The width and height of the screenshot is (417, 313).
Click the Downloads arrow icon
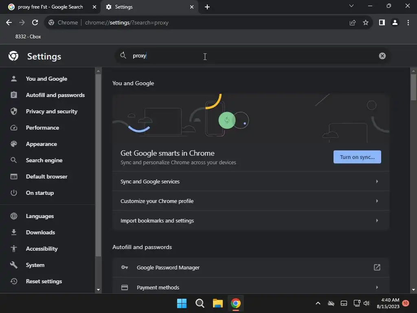coord(14,232)
